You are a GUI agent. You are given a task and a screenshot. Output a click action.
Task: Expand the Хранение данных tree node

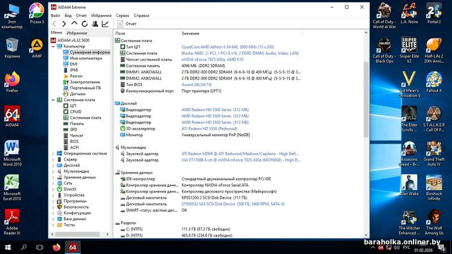[53, 177]
